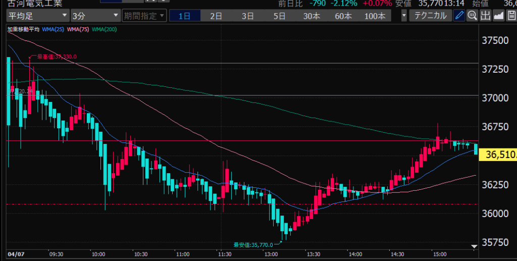Click the magnifier value-lookup icon
The width and height of the screenshot is (517, 261).
472,15
